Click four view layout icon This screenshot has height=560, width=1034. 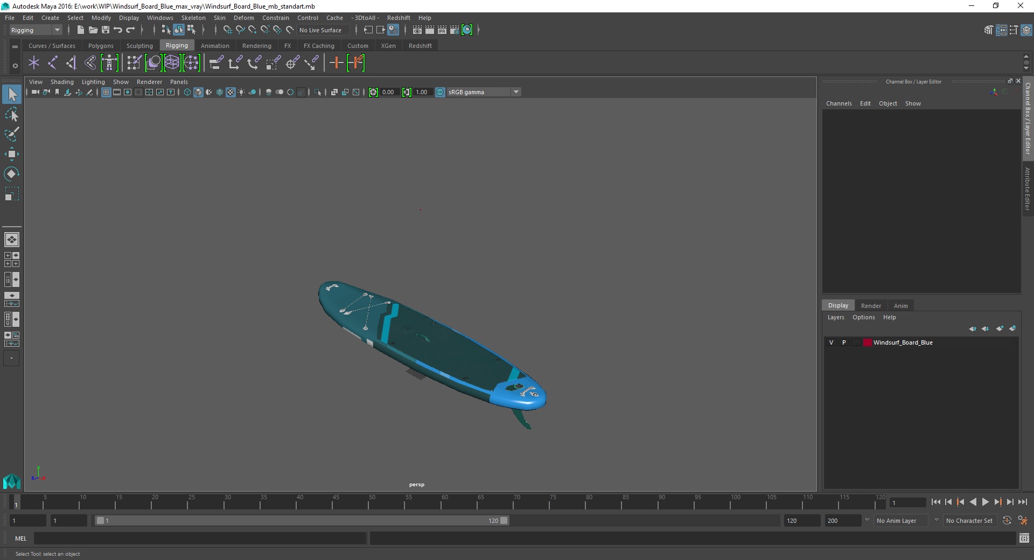point(11,260)
